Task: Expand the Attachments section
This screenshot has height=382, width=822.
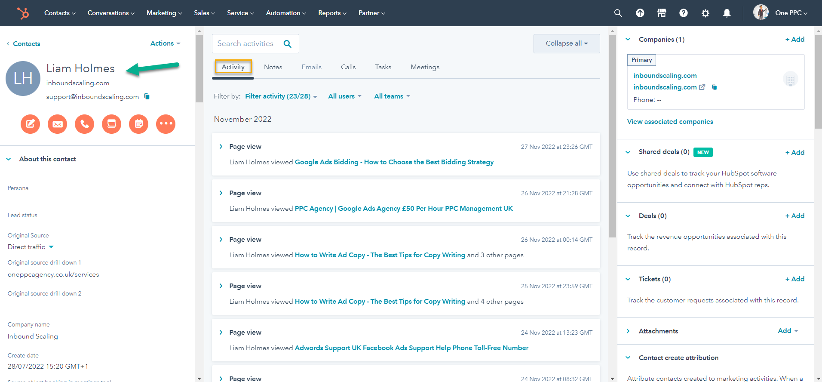Action: coord(628,331)
